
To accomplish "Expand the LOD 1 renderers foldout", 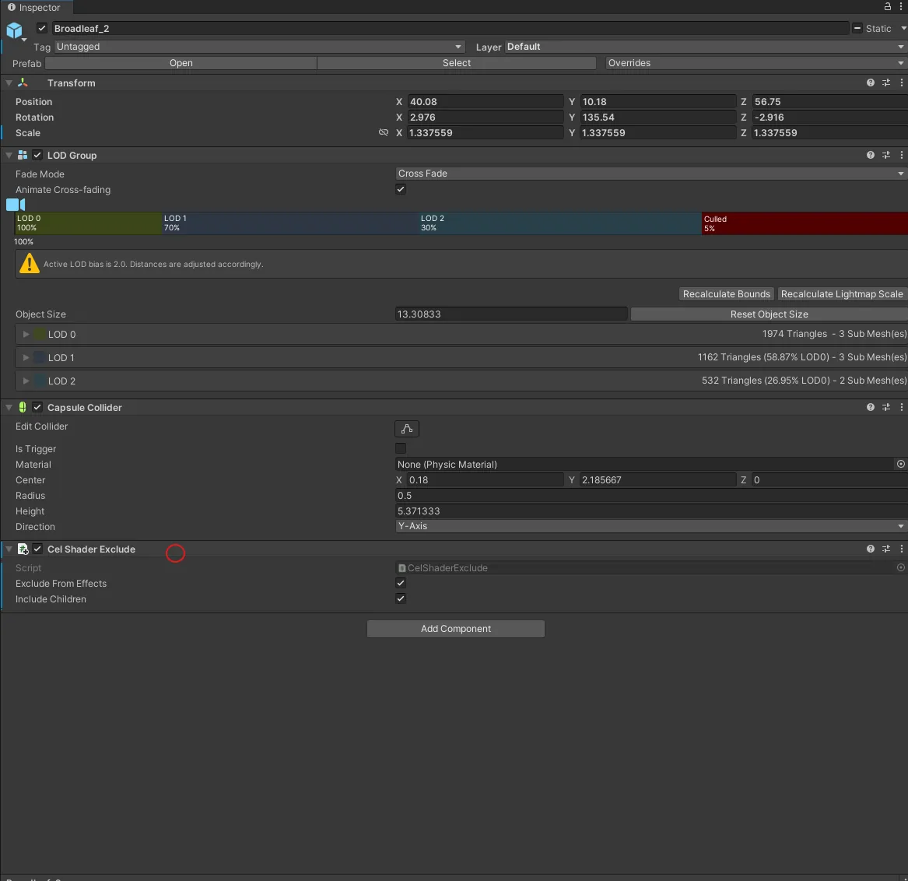I will point(26,357).
